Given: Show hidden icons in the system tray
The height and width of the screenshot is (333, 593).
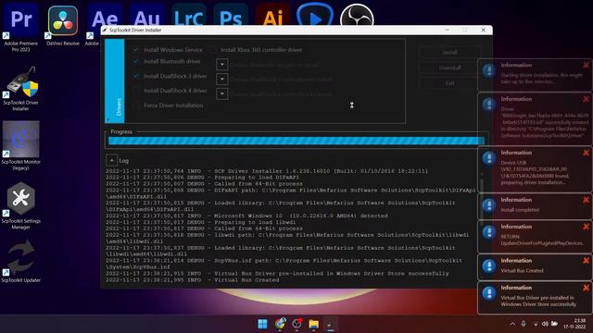Looking at the screenshot, I should coord(512,324).
